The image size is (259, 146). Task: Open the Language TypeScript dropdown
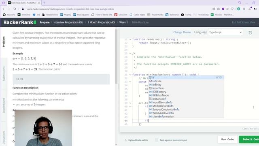point(225,32)
